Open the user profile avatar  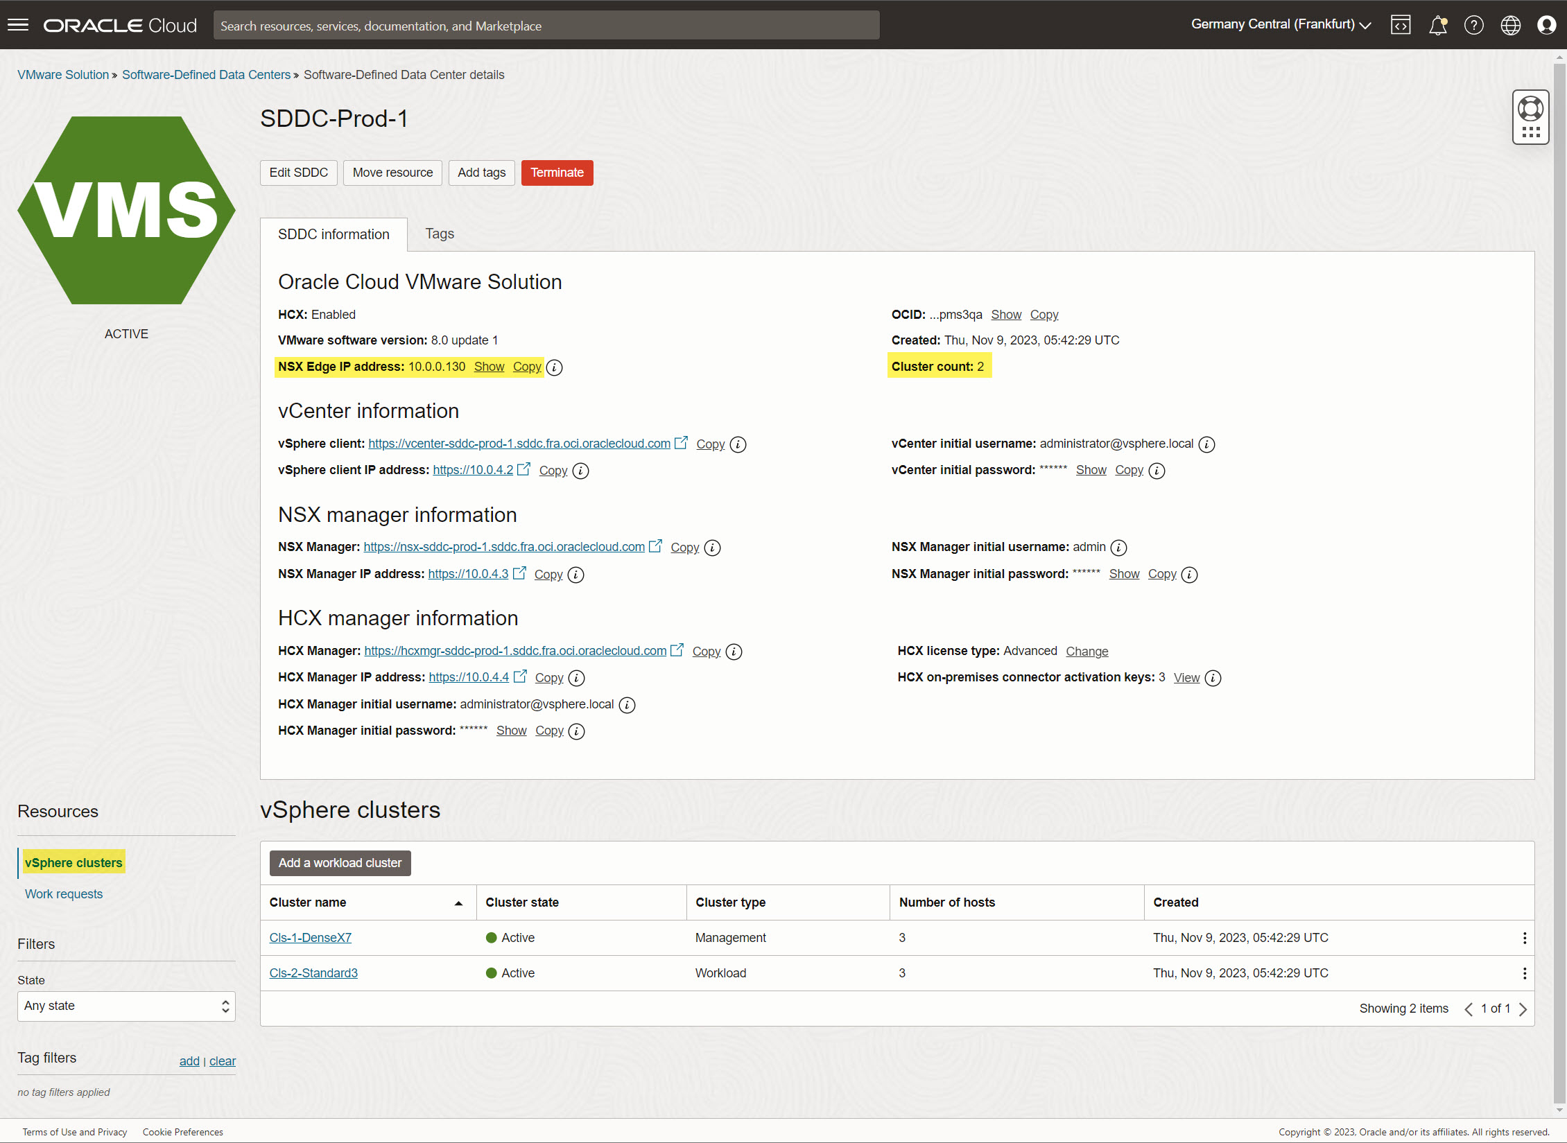(1548, 25)
